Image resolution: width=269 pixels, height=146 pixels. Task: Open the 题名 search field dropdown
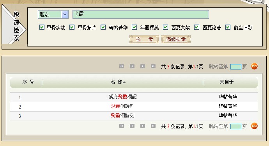(65, 14)
